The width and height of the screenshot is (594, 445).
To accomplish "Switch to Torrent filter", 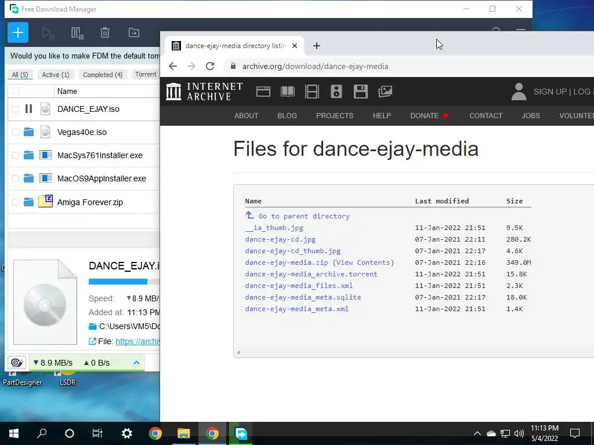I will [146, 75].
